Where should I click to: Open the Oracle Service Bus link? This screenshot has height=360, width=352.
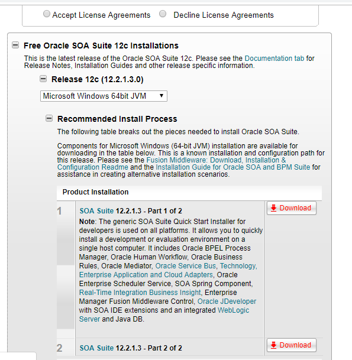186,265
